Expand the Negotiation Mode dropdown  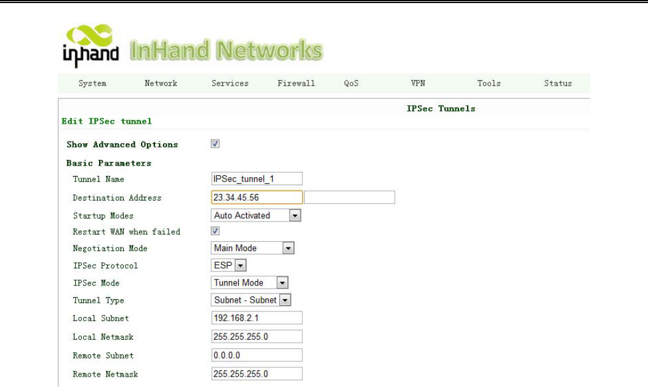[252, 248]
